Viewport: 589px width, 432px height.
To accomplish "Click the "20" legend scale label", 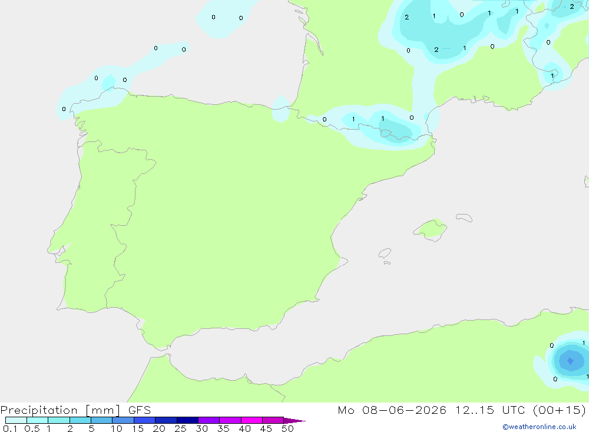I will tap(159, 428).
